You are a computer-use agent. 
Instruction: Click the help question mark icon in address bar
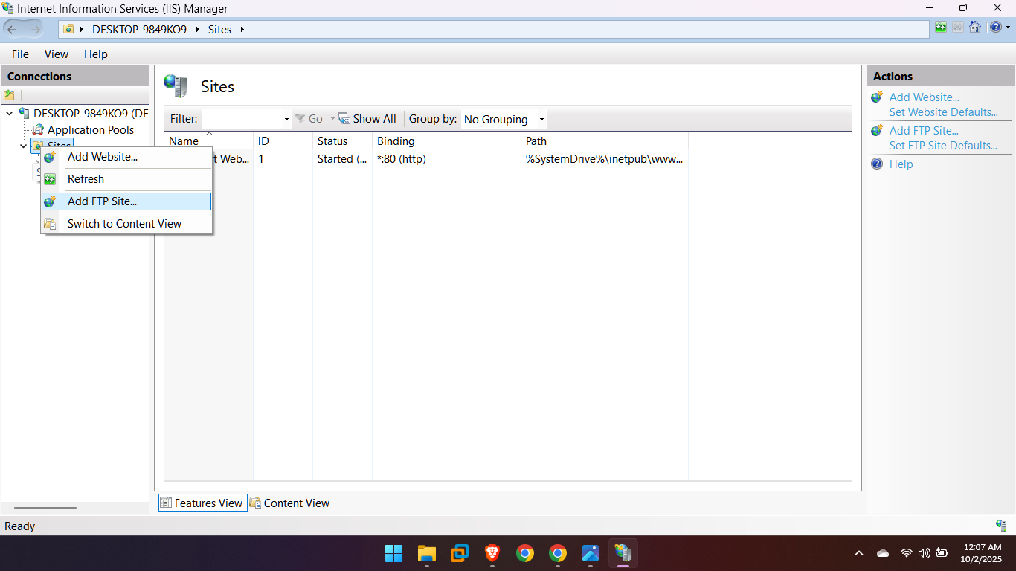996,28
